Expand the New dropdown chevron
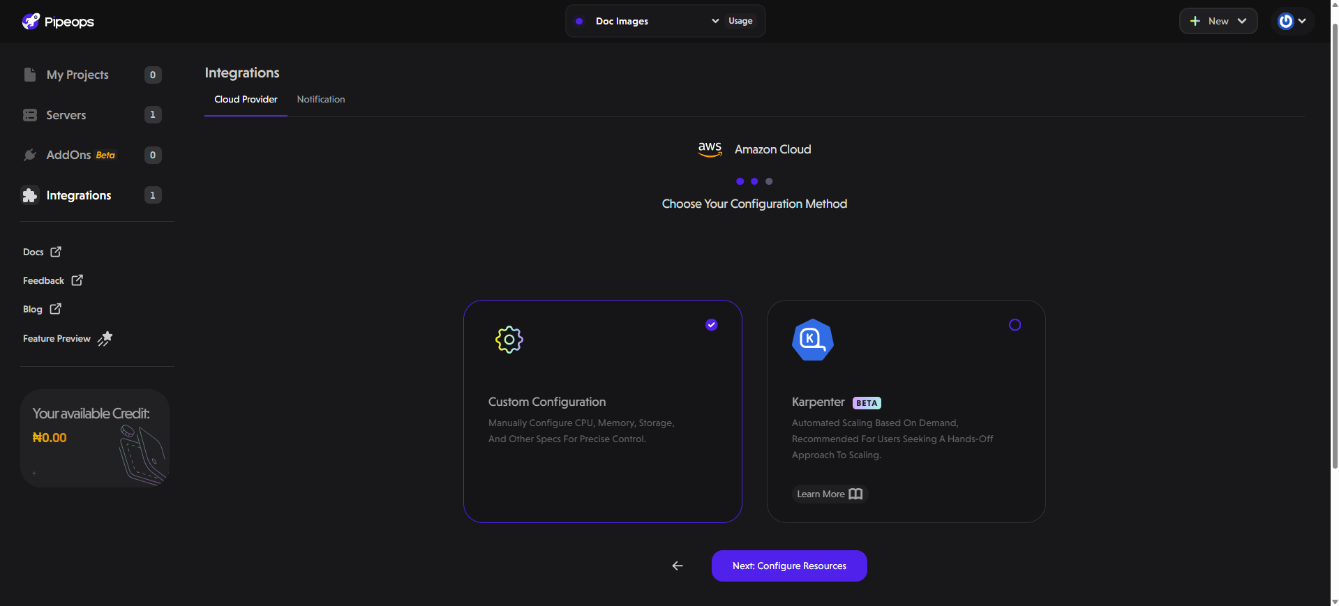The image size is (1339, 606). click(x=1242, y=21)
